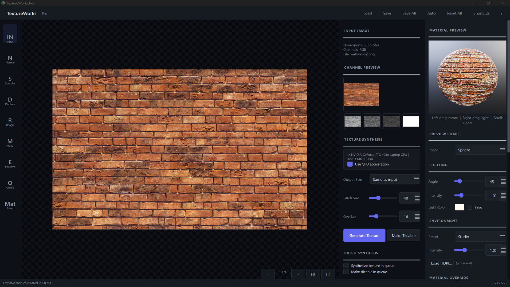Check Synthesize texture in queue
The image size is (510, 287).
pyautogui.click(x=346, y=265)
